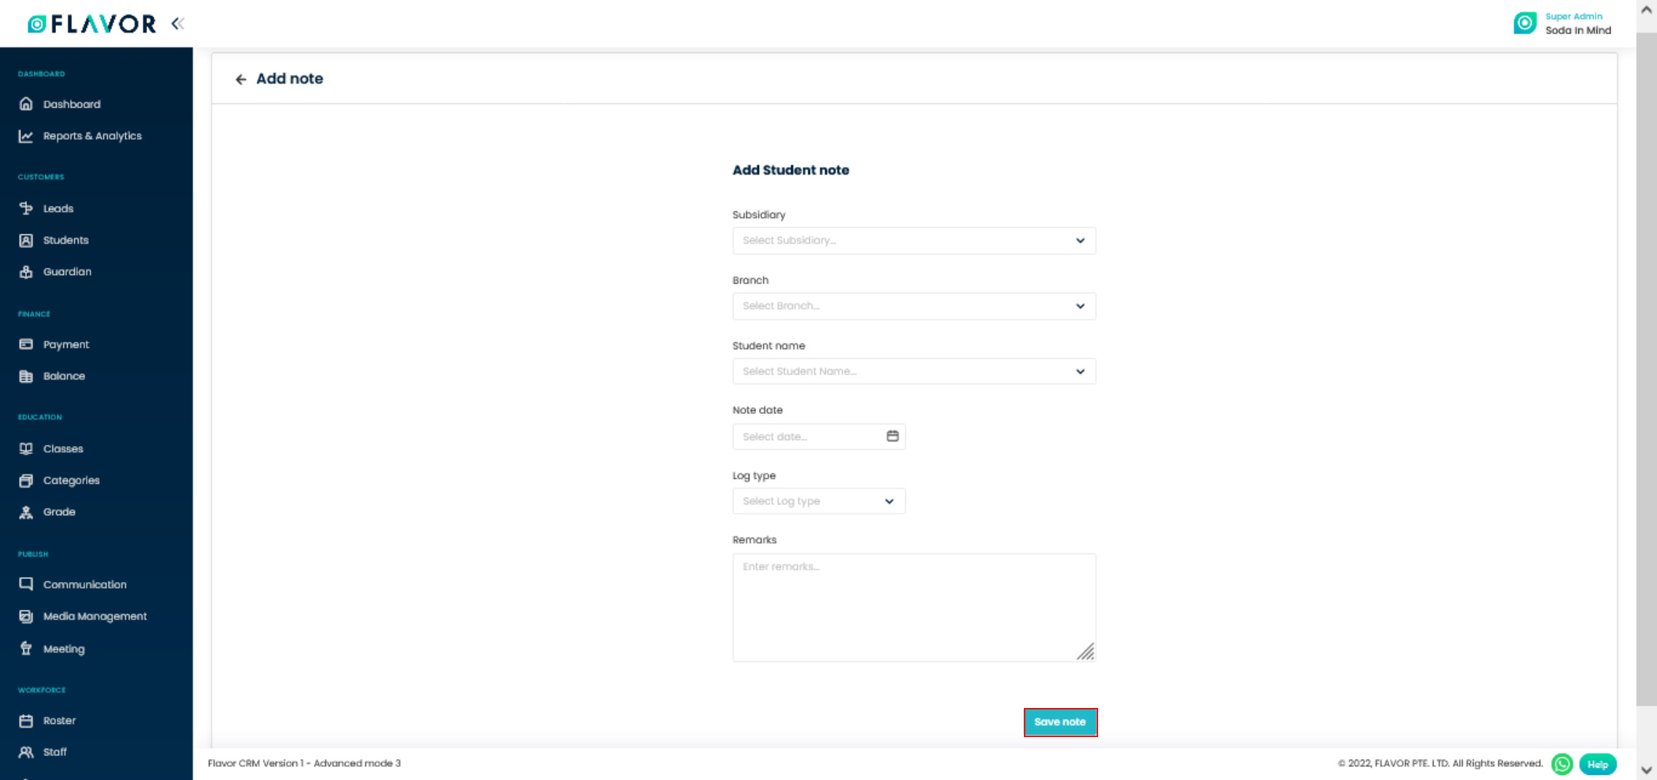Click the Grade icon in sidebar

[26, 512]
